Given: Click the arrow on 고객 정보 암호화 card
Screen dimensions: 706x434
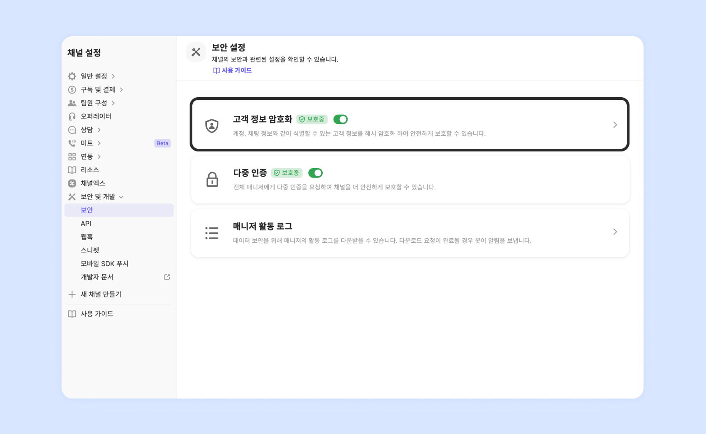Looking at the screenshot, I should point(615,125).
